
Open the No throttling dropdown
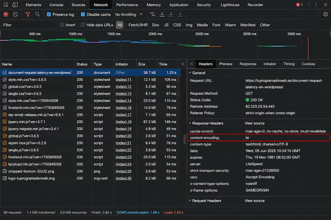129,14
